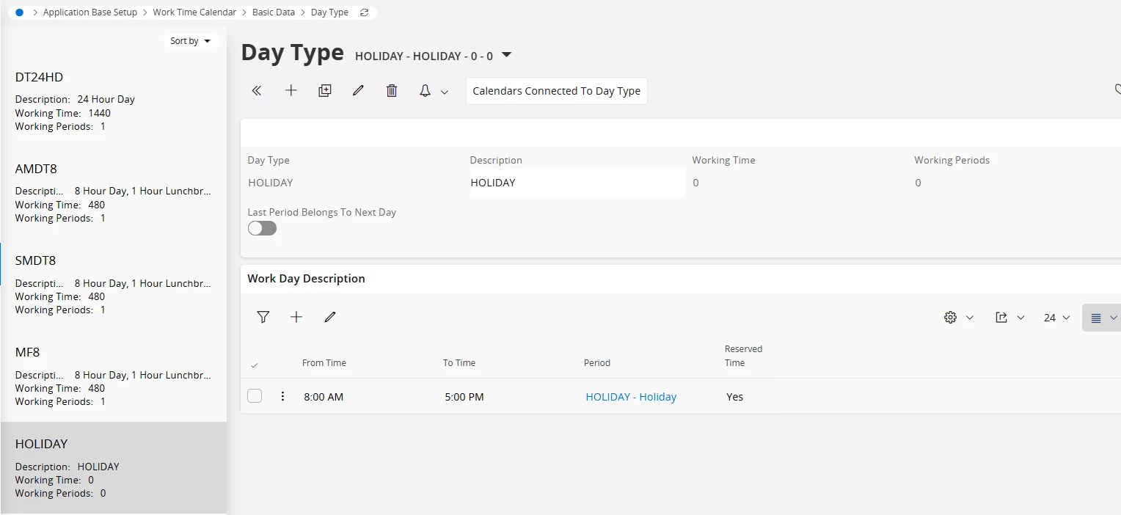Click the export icon in Work Day Description
This screenshot has width=1121, height=515.
pos(1001,318)
